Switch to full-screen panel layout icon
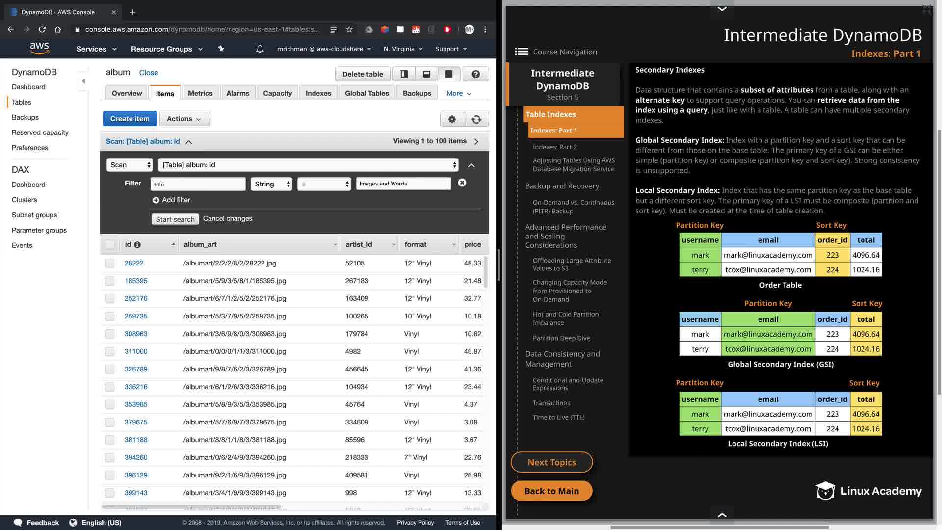The width and height of the screenshot is (942, 530). pyautogui.click(x=448, y=74)
